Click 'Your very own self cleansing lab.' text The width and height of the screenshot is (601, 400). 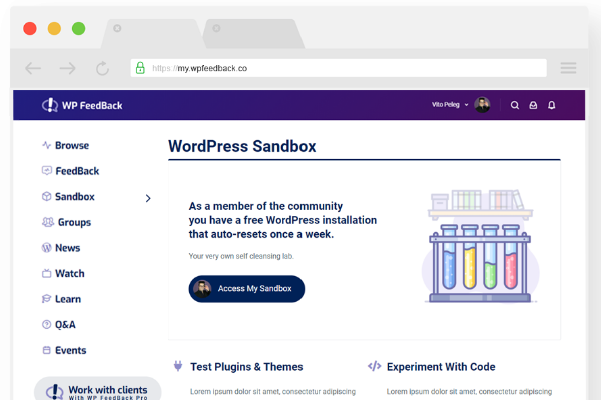241,256
